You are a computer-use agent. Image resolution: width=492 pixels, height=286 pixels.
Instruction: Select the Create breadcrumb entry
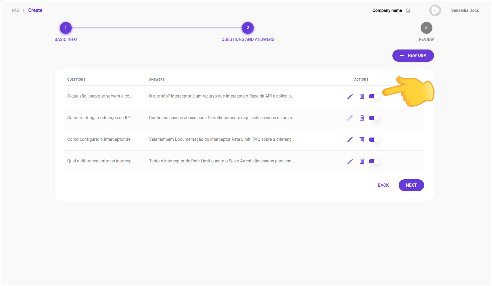(35, 10)
